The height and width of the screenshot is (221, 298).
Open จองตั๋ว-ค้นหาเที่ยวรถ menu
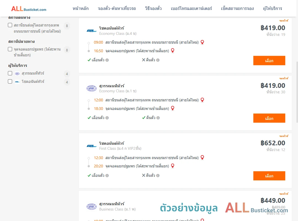pyautogui.click(x=117, y=9)
